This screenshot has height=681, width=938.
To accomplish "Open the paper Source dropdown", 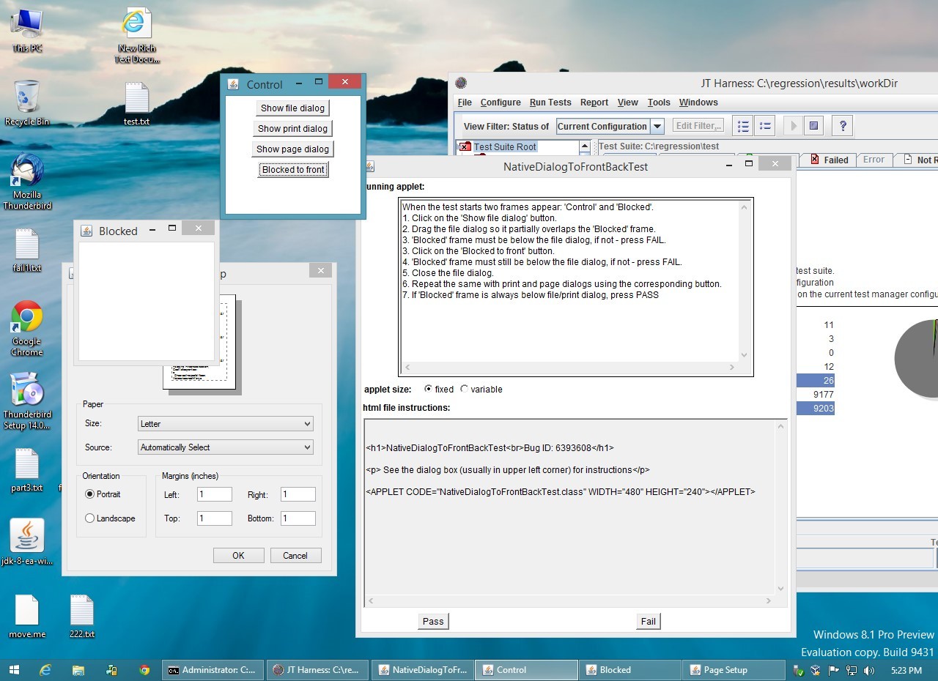I will [x=225, y=447].
